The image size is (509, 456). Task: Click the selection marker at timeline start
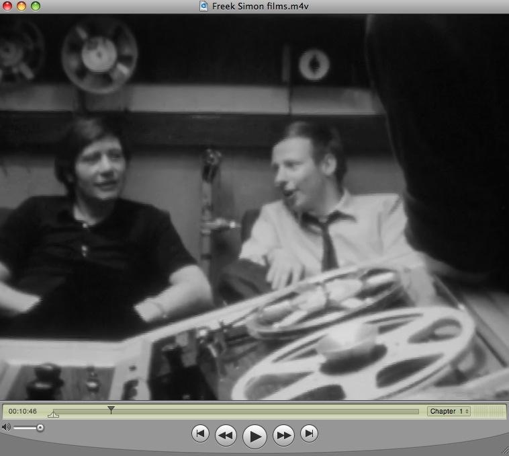54,414
